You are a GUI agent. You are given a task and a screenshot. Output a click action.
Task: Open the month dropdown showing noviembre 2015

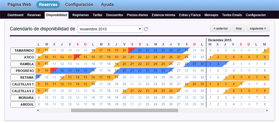(110, 29)
